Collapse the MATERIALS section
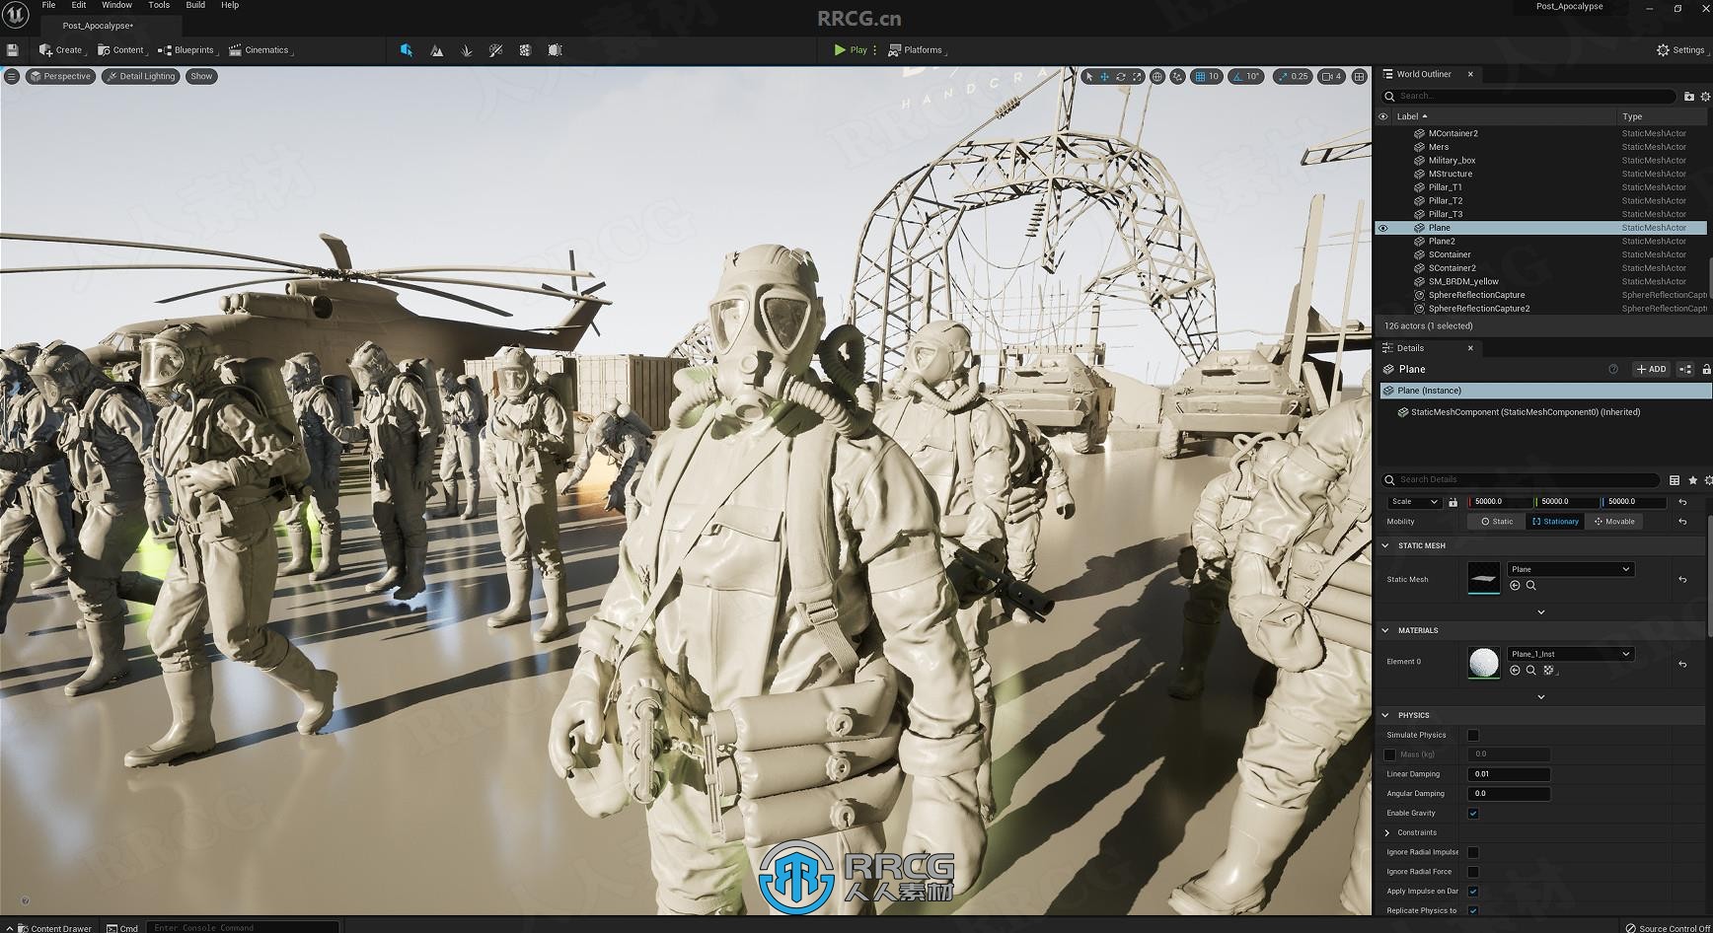 point(1385,630)
